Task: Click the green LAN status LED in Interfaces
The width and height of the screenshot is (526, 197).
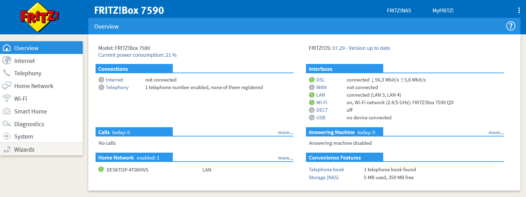Action: pyautogui.click(x=312, y=95)
